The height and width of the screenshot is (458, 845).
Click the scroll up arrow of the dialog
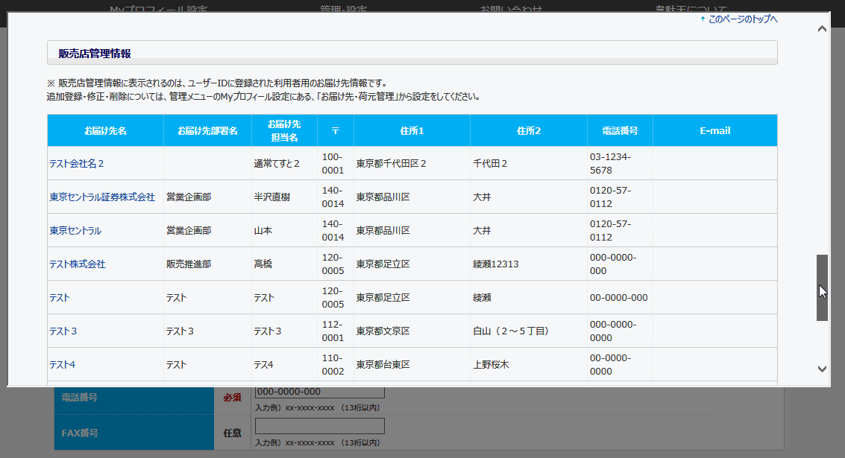point(822,29)
